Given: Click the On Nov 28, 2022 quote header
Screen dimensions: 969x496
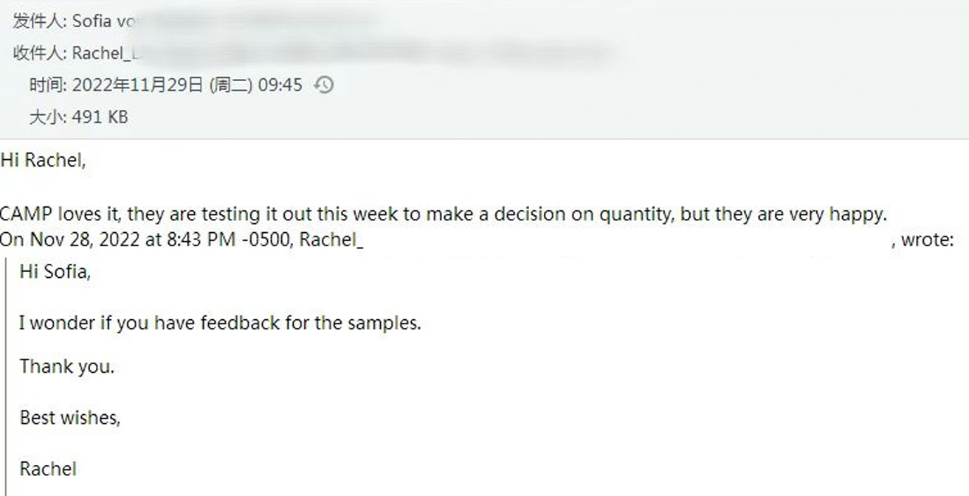Looking at the screenshot, I should [x=182, y=240].
